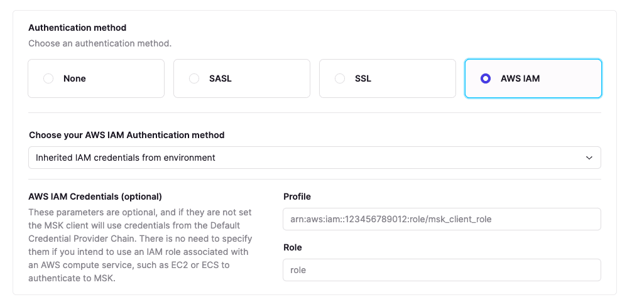Click the 'Authentication method' heading
This screenshot has width=632, height=307.
pyautogui.click(x=77, y=28)
